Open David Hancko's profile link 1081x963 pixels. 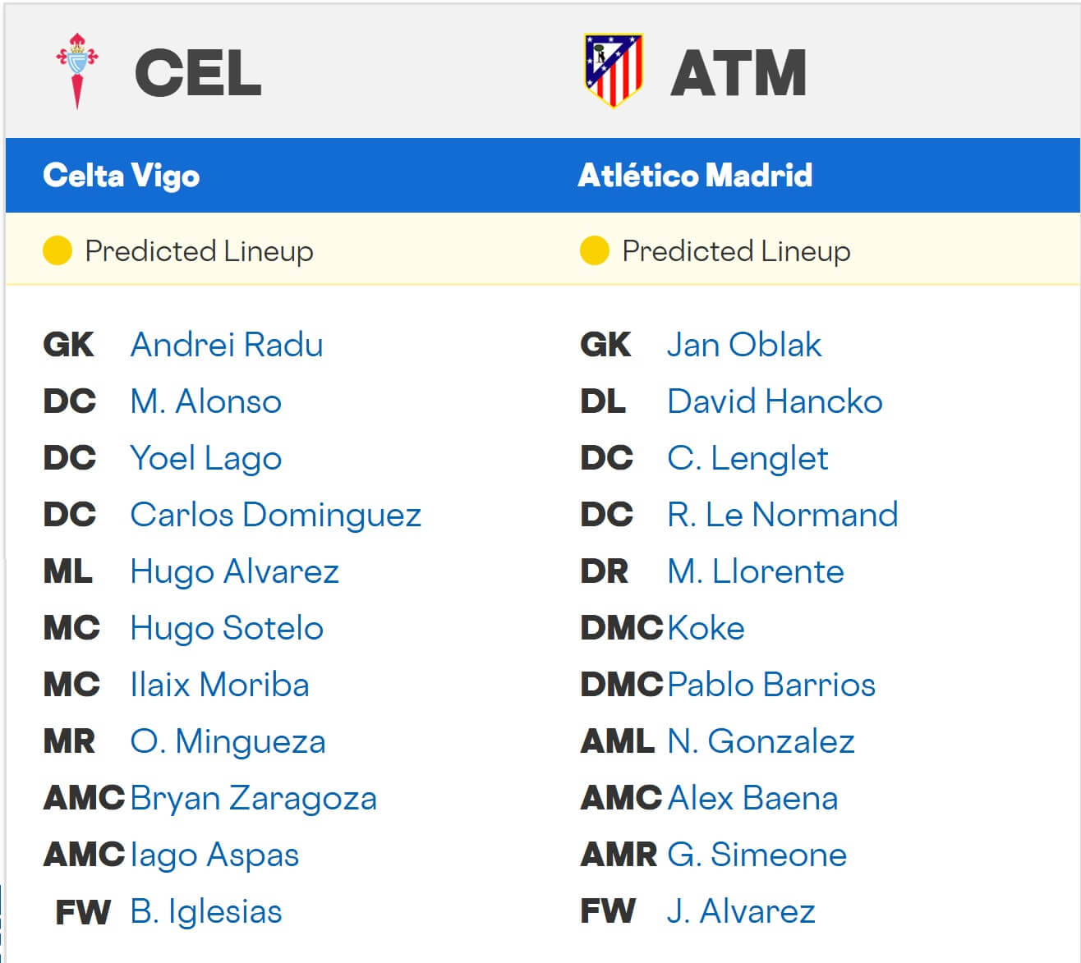pos(775,401)
